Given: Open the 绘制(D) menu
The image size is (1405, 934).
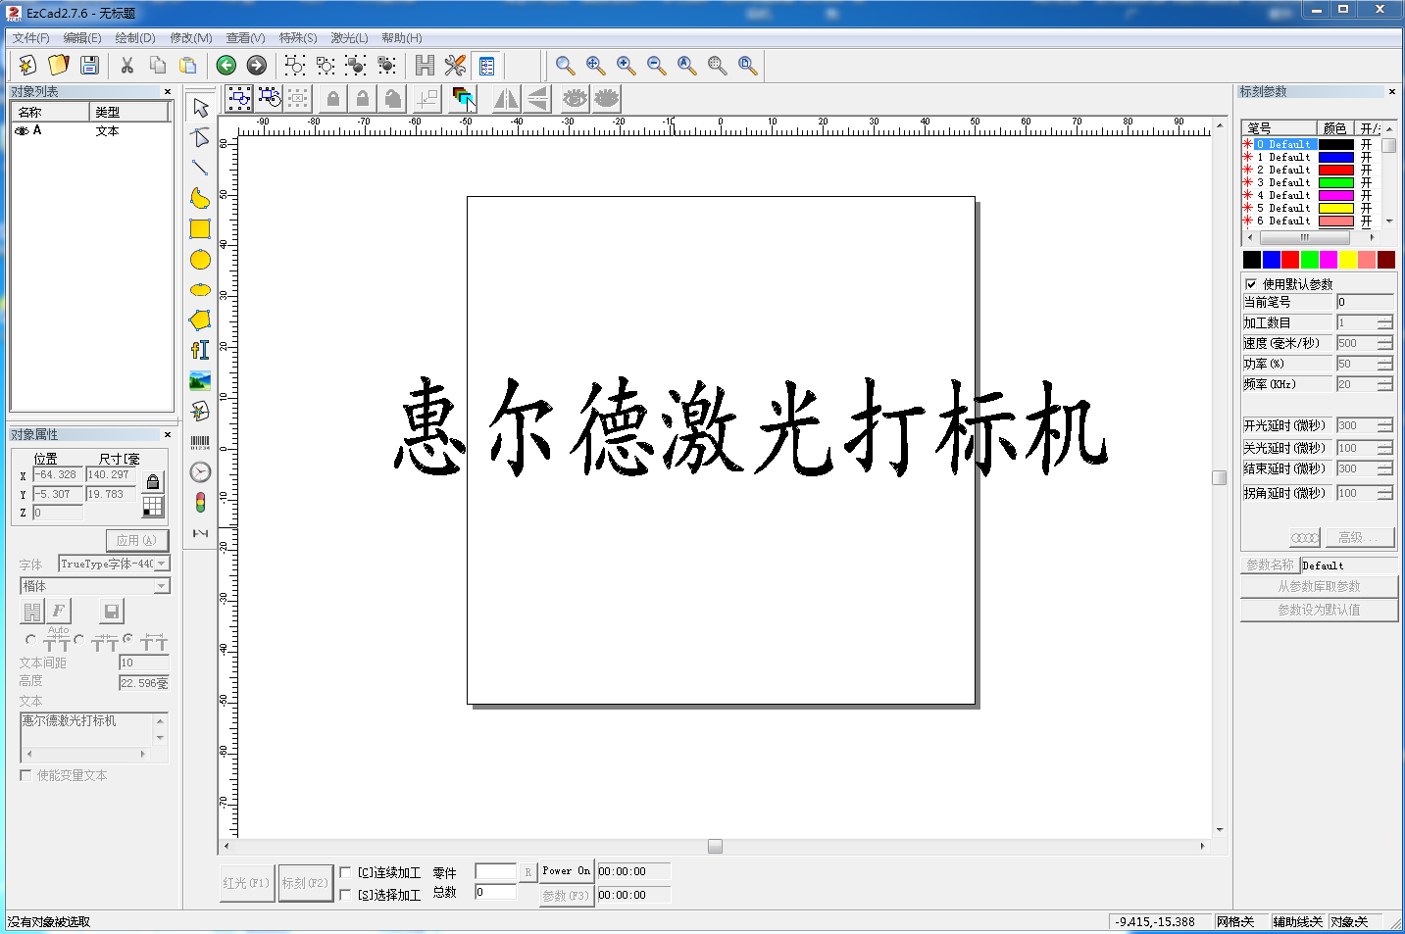Looking at the screenshot, I should pos(135,38).
